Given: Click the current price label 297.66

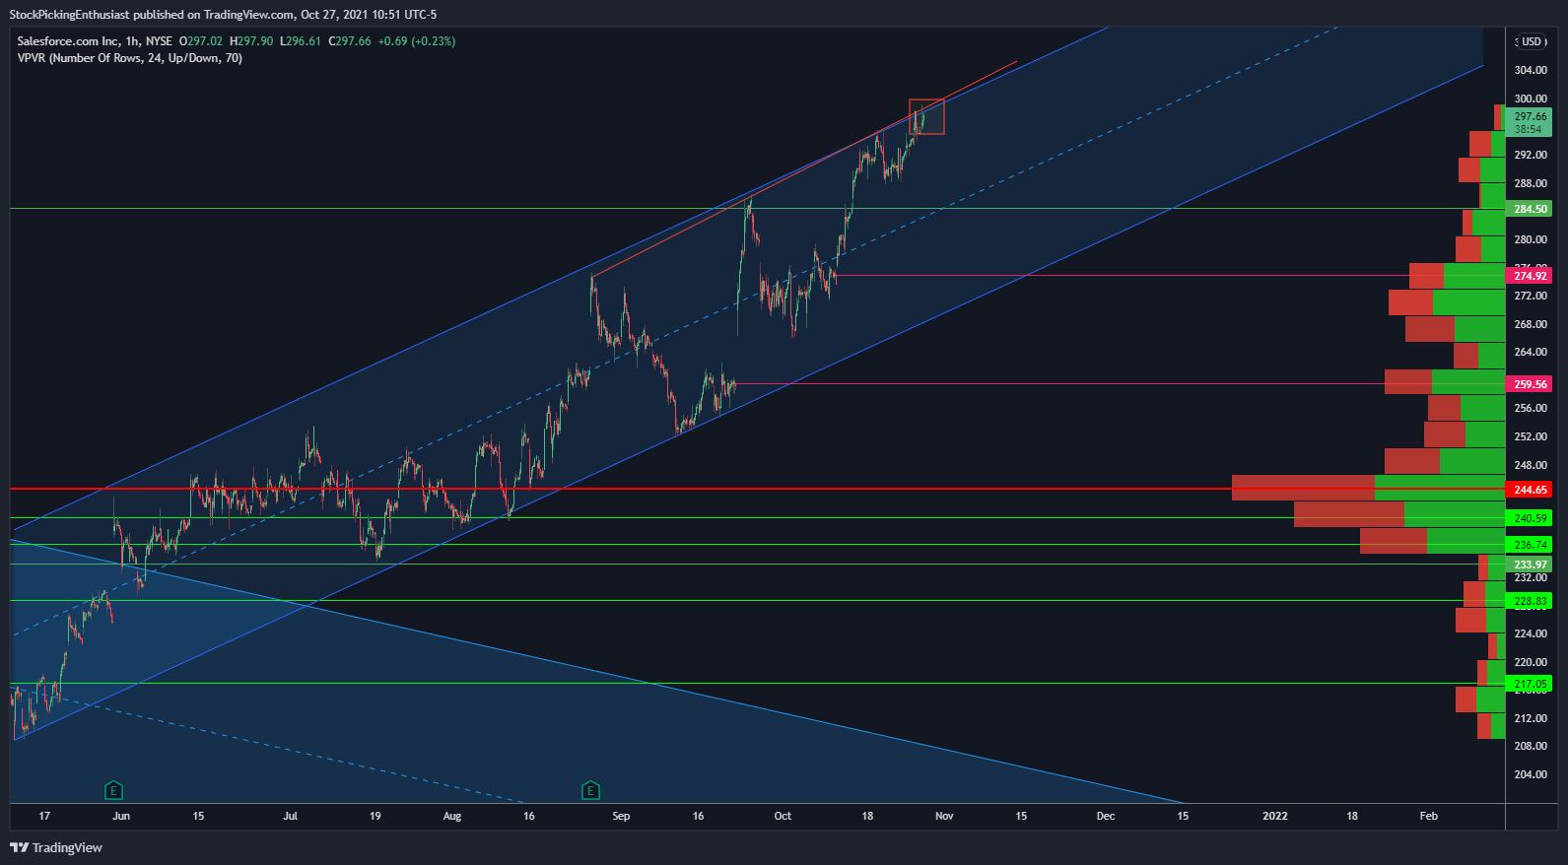Looking at the screenshot, I should (x=1530, y=116).
